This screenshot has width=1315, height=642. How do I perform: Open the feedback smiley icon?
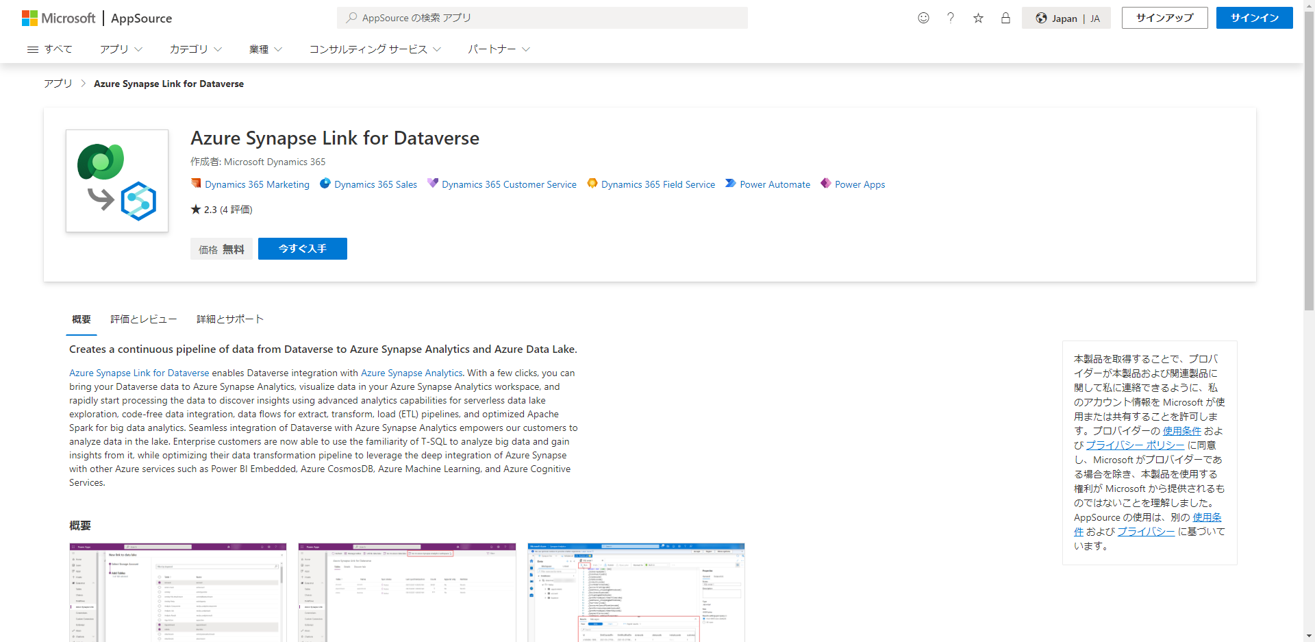(923, 18)
